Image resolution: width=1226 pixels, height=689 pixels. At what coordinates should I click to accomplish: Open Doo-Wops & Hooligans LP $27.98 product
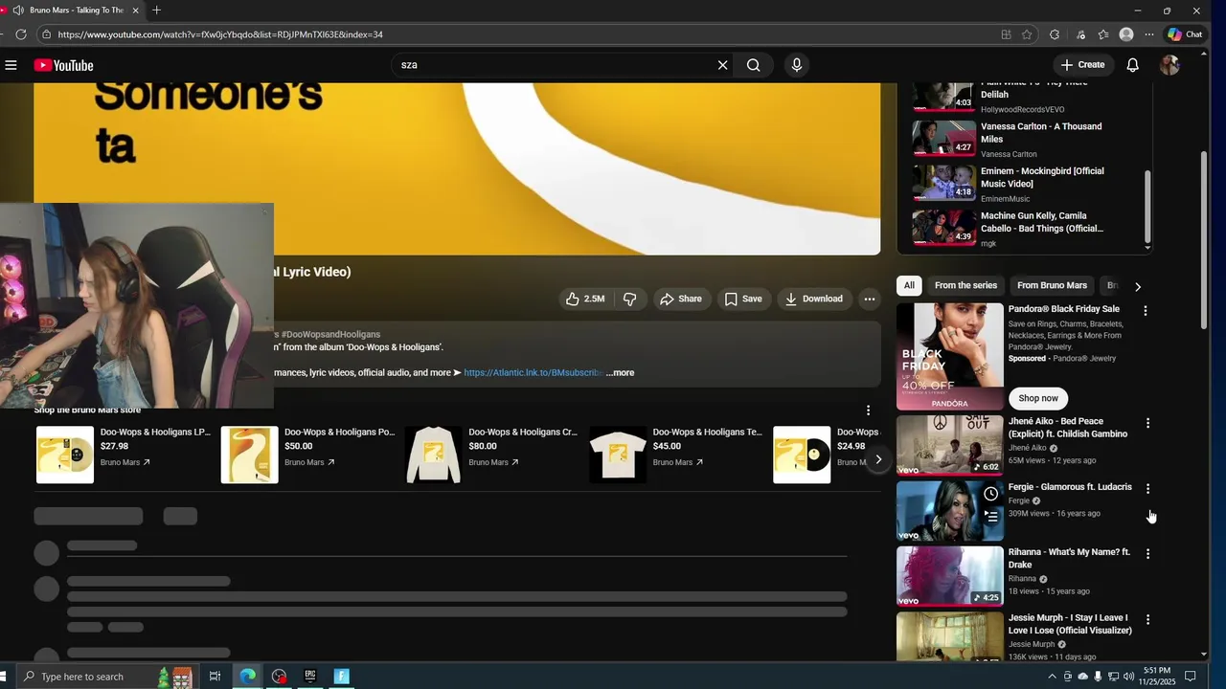[125, 455]
